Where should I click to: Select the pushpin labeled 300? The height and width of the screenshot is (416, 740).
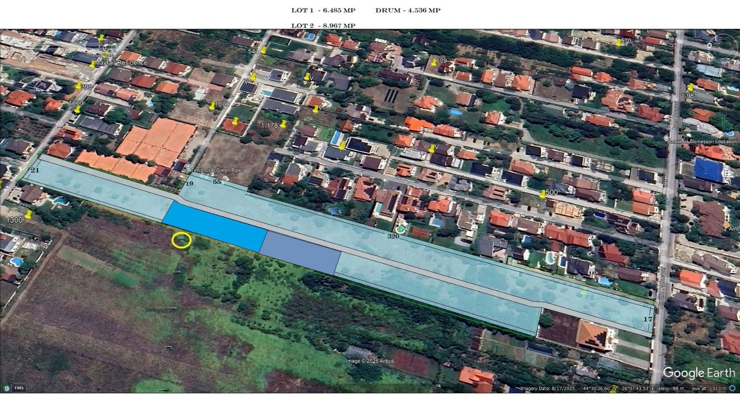coord(78,86)
